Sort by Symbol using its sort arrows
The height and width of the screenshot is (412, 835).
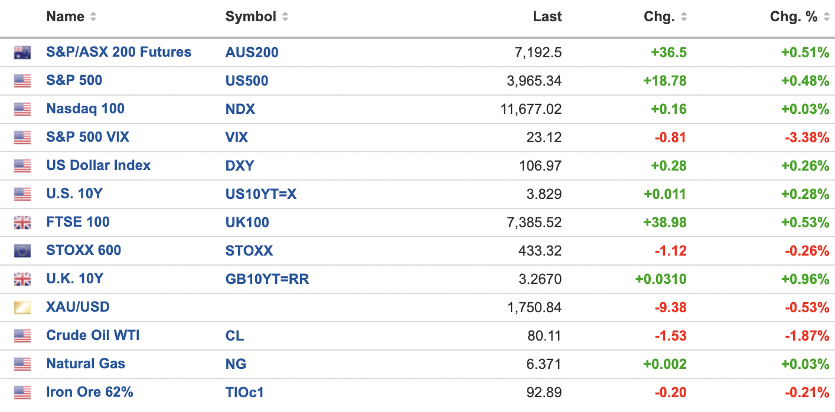(x=285, y=17)
